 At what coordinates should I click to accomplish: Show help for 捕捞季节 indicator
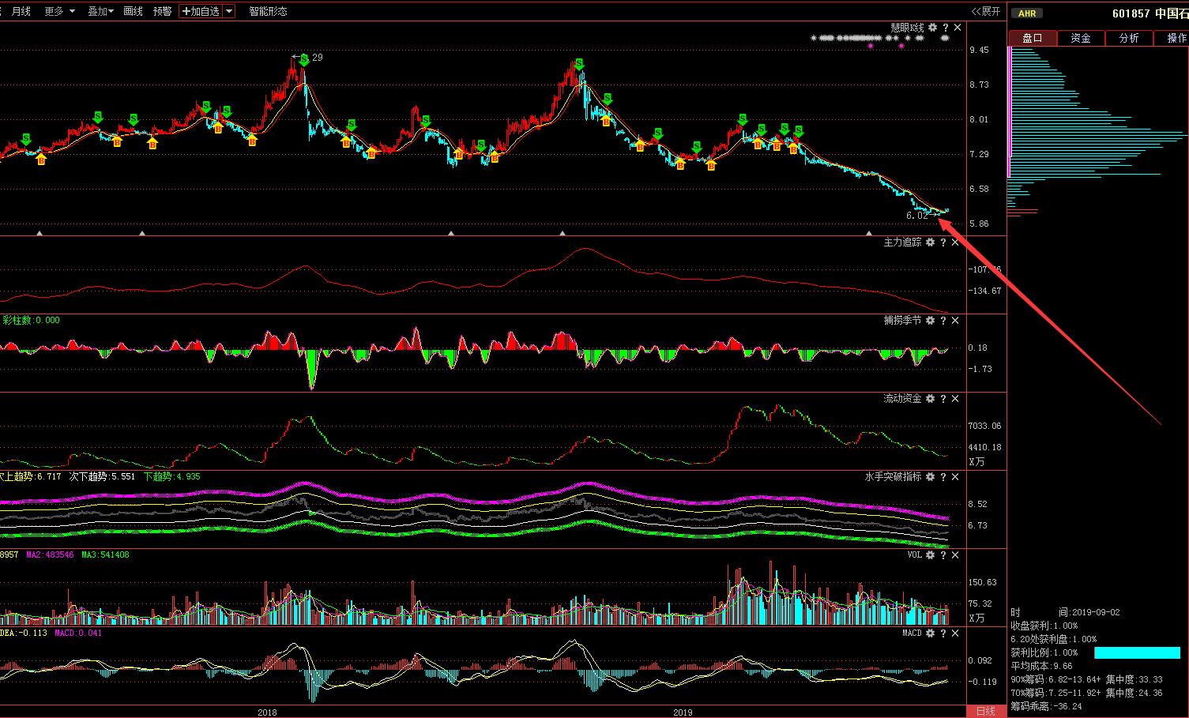click(943, 321)
